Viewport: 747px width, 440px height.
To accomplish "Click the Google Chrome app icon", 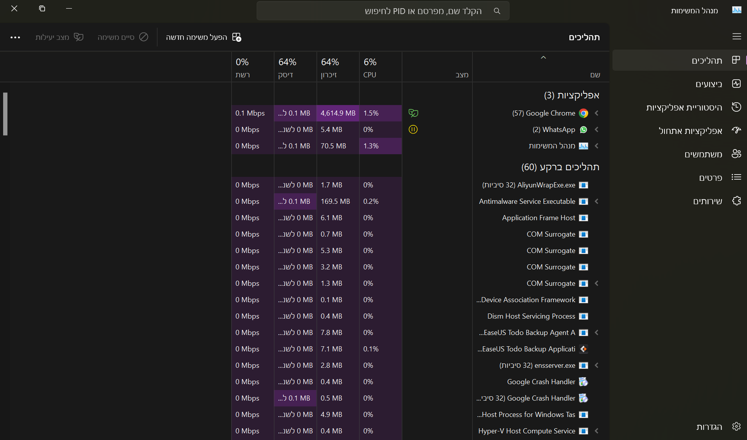I will click(584, 113).
